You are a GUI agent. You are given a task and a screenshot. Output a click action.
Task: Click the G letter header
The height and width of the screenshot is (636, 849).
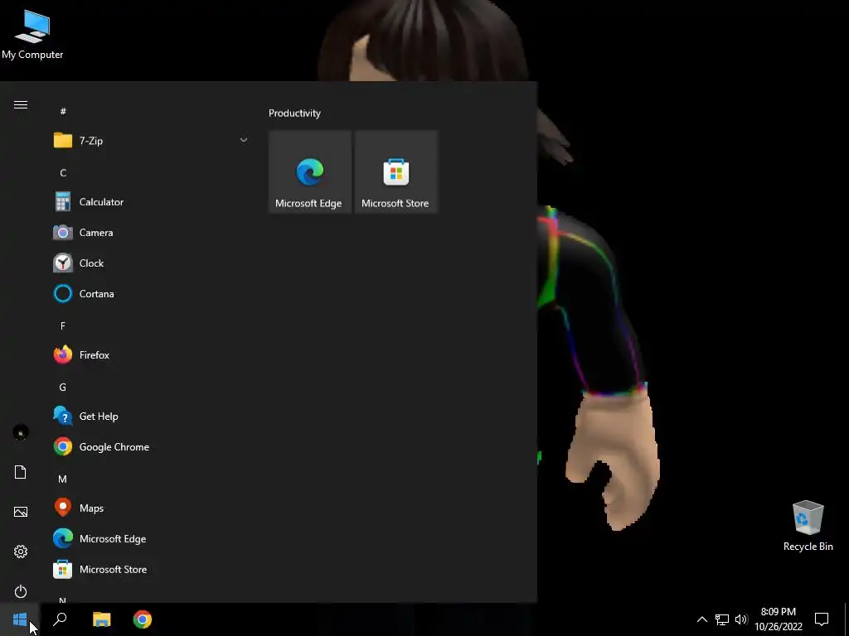click(x=63, y=388)
